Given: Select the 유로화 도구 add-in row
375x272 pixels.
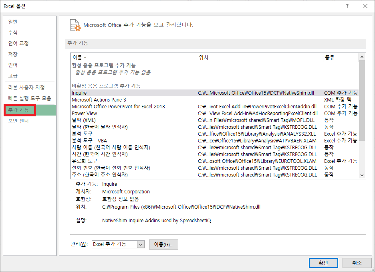Looking at the screenshot, I should [214, 161].
